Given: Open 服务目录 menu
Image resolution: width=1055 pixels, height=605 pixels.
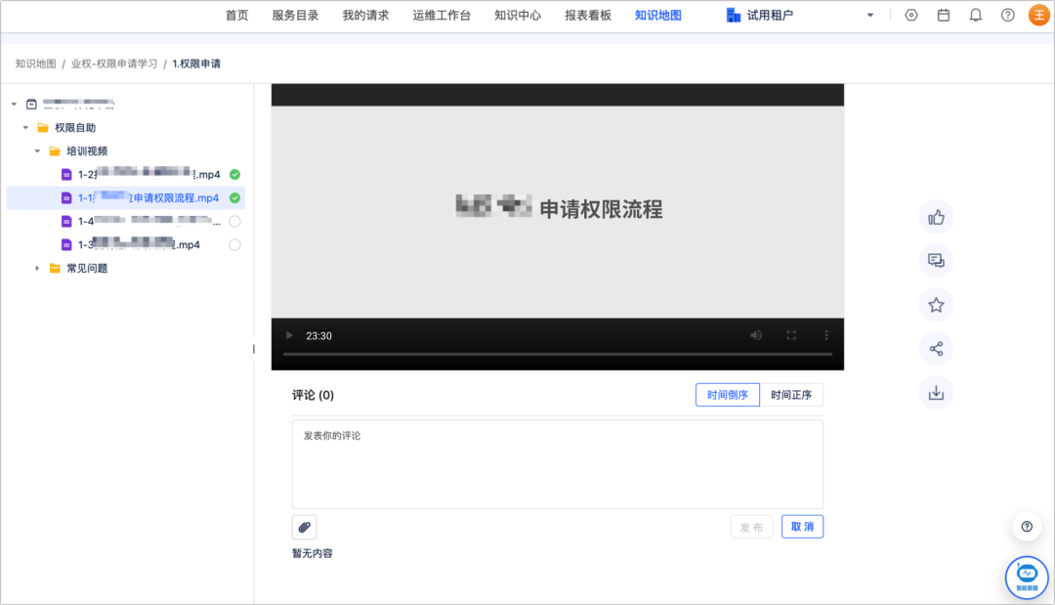Looking at the screenshot, I should click(295, 15).
